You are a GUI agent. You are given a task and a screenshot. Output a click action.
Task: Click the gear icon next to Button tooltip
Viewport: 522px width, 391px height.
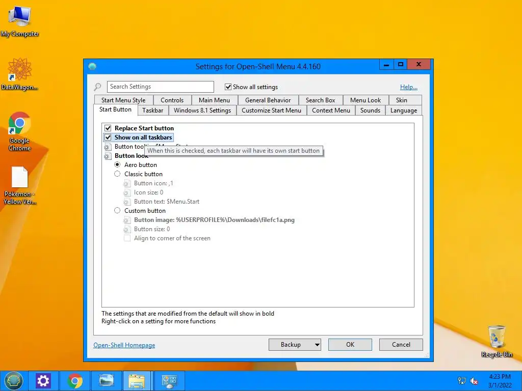(x=108, y=147)
